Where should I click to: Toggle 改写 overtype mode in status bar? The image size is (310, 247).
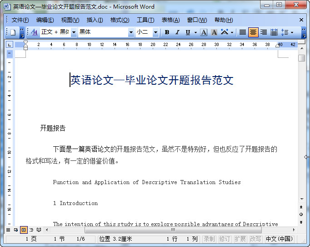click(x=255, y=239)
